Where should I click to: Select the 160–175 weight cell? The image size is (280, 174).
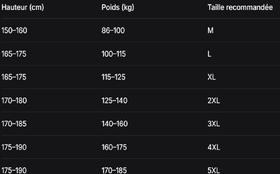click(x=114, y=147)
